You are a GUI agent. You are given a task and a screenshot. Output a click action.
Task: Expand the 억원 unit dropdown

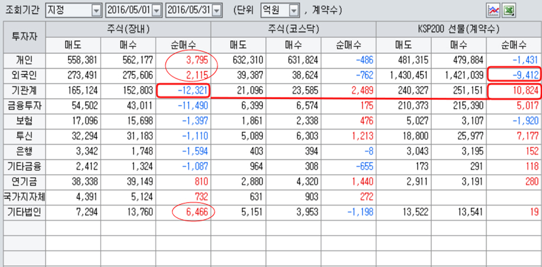tap(293, 11)
